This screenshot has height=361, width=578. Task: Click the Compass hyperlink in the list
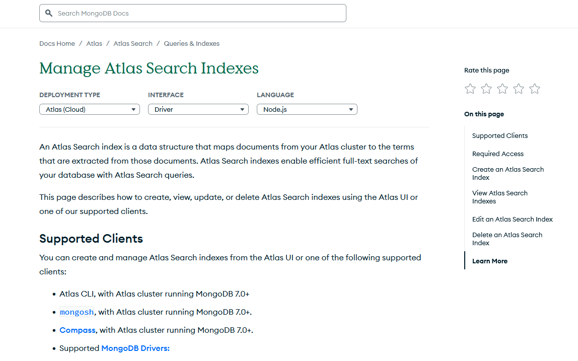[77, 330]
